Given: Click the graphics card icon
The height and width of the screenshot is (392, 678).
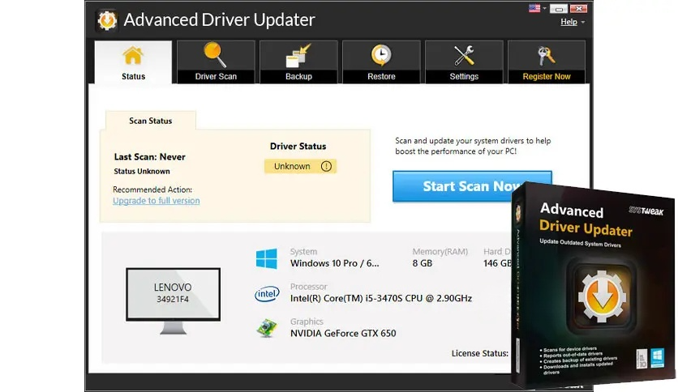Looking at the screenshot, I should [x=267, y=329].
